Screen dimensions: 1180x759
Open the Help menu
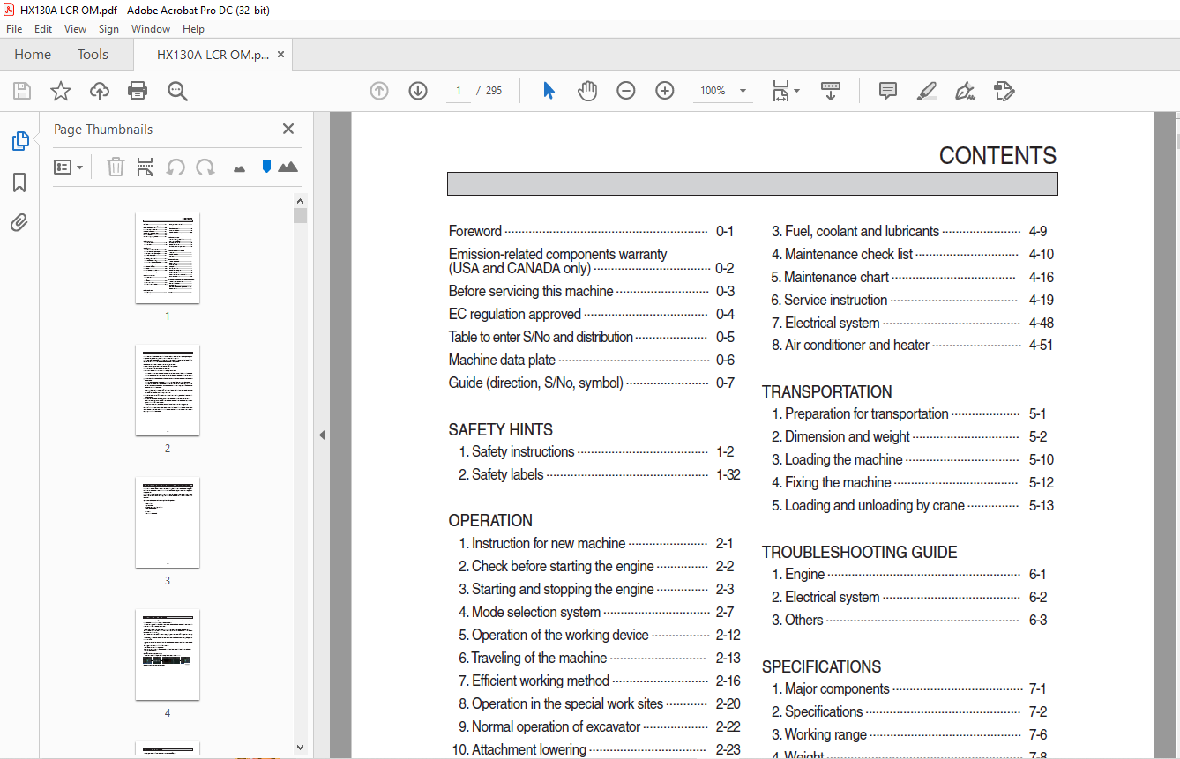pos(193,29)
